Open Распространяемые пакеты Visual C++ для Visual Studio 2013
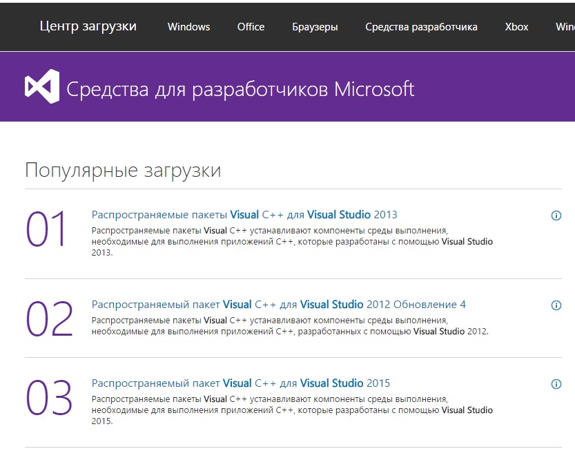Viewport: 575px width, 449px height. pyautogui.click(x=244, y=215)
